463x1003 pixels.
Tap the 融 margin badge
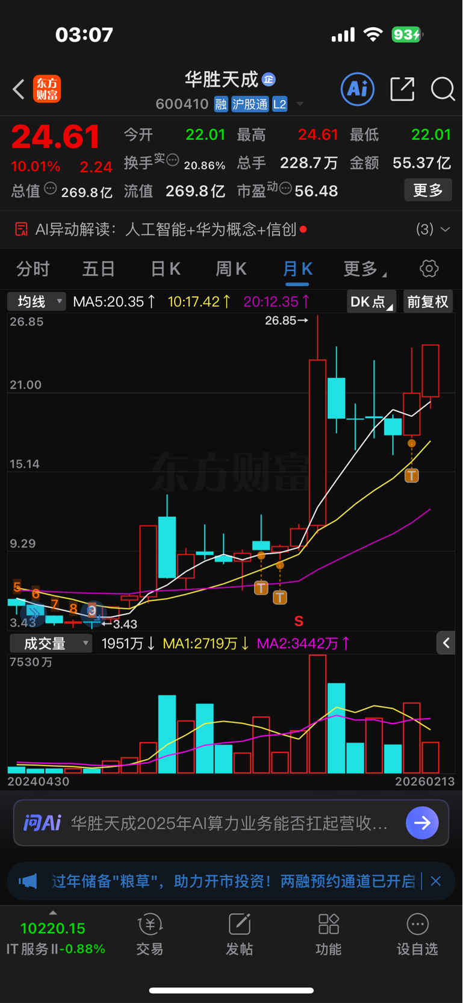pyautogui.click(x=221, y=104)
